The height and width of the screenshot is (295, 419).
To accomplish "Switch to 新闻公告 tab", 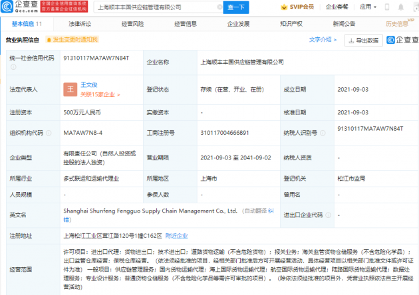I will 345,24.
